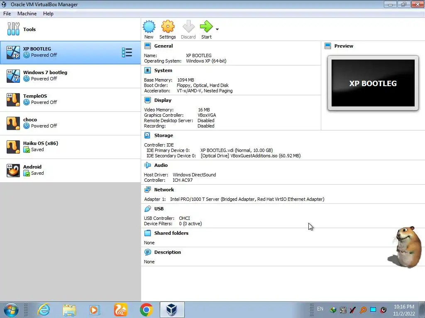Click the Android penguin icon
The image size is (425, 318).
pyautogui.click(x=13, y=170)
